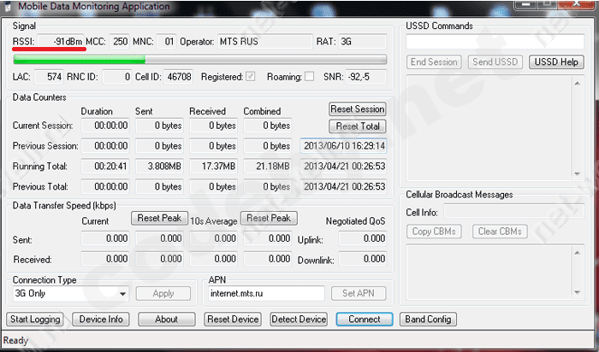Click Reset Device
The image size is (599, 352).
tap(233, 320)
